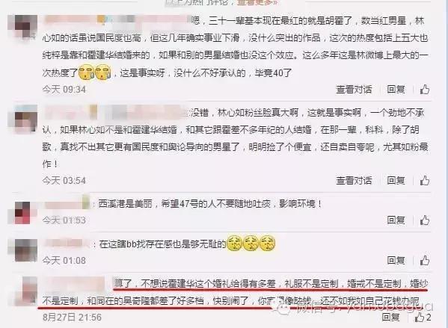
Task: Open avatar of 01:08 commenter
Action: click(25, 250)
